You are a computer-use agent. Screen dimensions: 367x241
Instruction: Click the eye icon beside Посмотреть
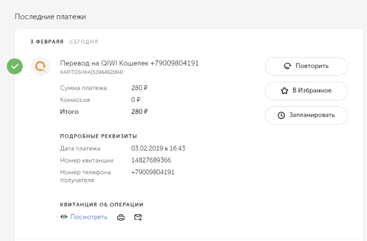pyautogui.click(x=64, y=218)
